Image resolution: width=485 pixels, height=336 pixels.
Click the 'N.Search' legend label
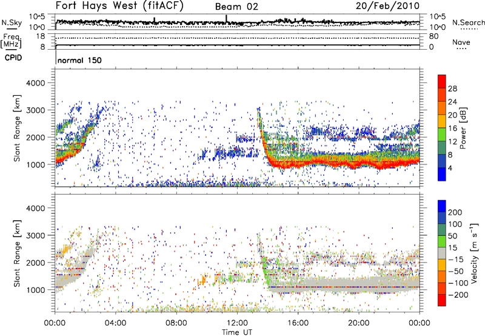coord(468,22)
